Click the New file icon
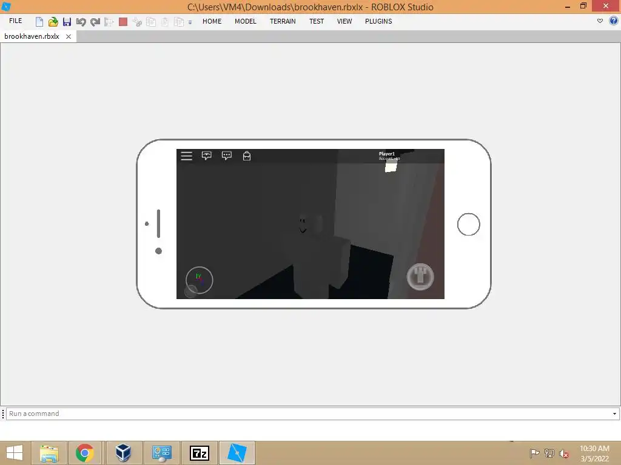Viewport: 621px width, 465px height. [39, 22]
